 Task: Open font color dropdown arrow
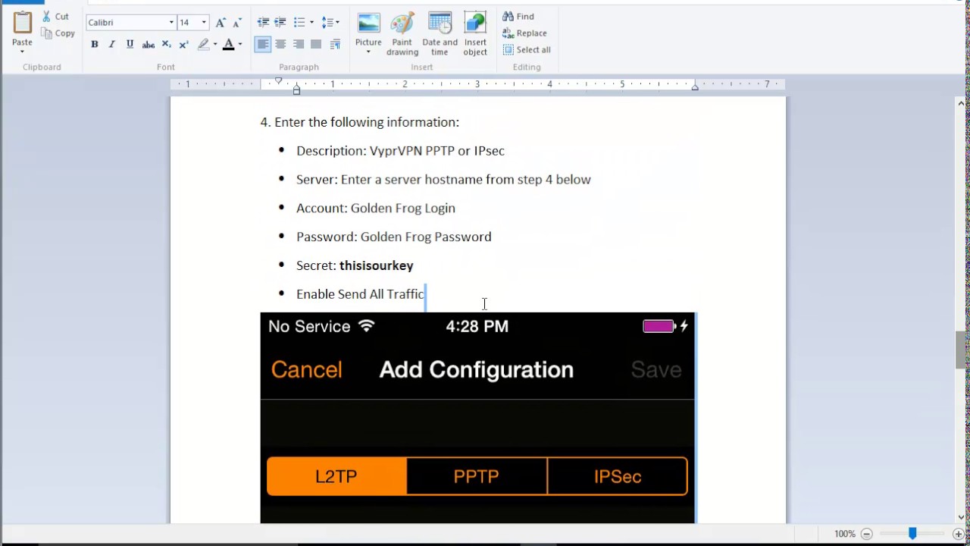[x=240, y=45]
